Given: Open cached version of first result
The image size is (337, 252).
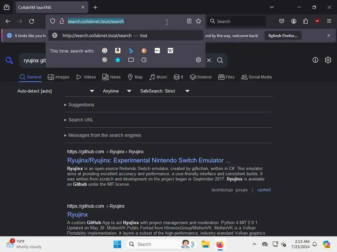Looking at the screenshot, I should [x=264, y=190].
